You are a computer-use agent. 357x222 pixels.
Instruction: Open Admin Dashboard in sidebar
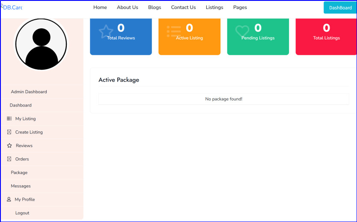tap(29, 92)
